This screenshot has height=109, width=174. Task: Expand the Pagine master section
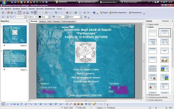point(153,24)
